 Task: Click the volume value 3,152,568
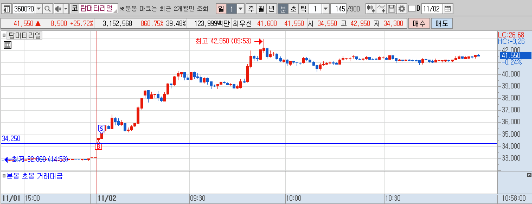pyautogui.click(x=117, y=23)
